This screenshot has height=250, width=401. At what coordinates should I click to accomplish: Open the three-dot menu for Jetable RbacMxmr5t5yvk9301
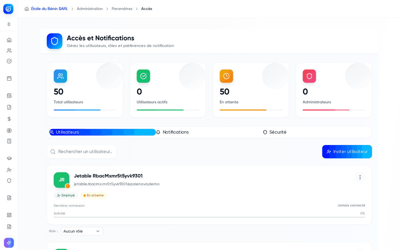click(360, 177)
